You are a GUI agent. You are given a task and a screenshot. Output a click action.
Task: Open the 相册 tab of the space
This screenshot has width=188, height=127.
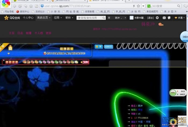(x=29, y=33)
